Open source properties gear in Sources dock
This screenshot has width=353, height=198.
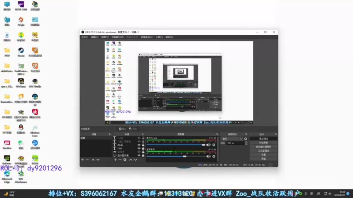(125, 160)
